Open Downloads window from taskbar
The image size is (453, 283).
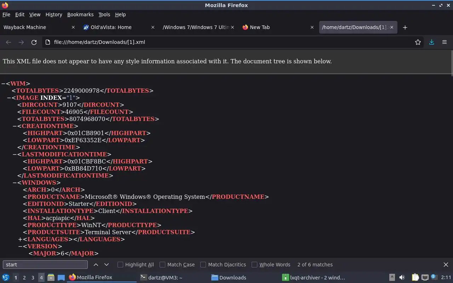pos(243,278)
